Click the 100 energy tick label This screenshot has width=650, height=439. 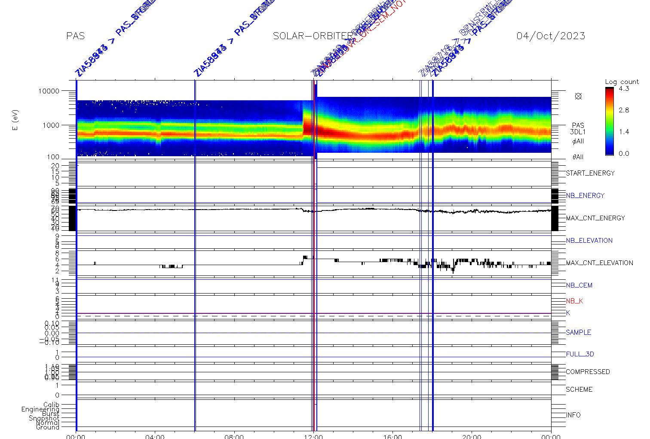coord(52,158)
